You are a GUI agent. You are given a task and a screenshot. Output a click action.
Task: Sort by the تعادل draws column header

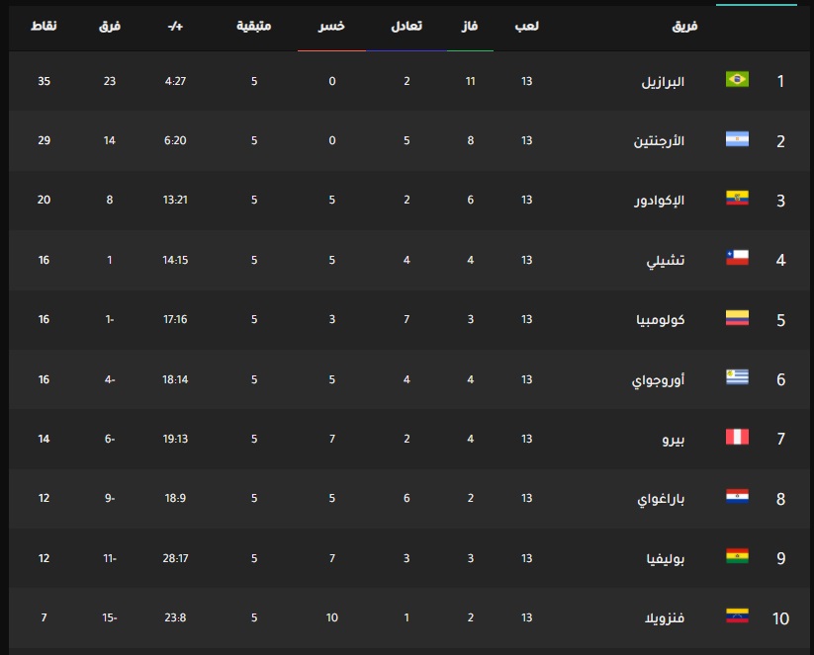(407, 26)
